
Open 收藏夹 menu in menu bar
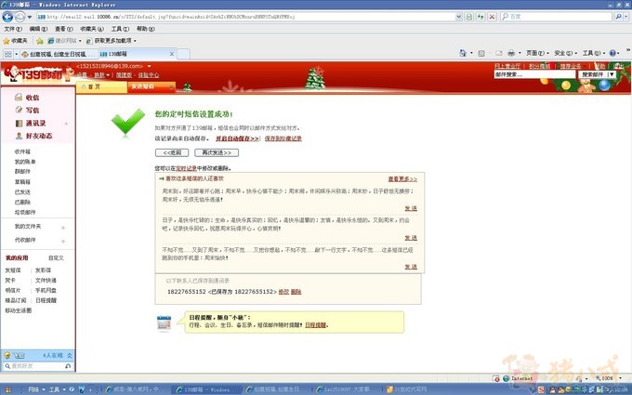[92, 29]
